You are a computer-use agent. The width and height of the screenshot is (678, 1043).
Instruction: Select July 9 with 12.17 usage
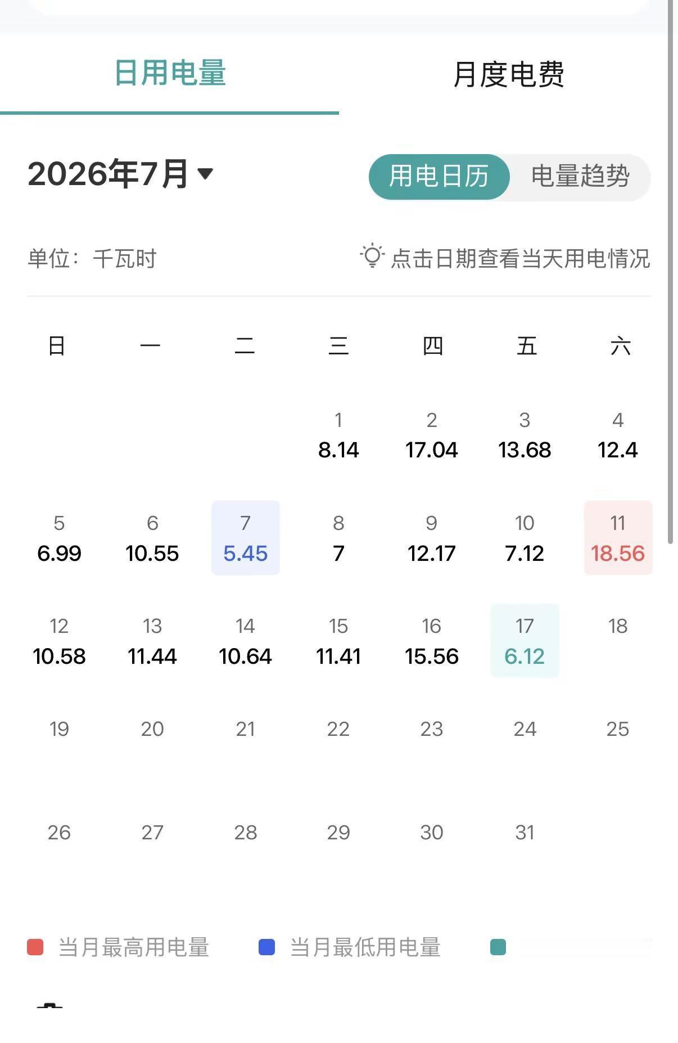click(x=432, y=538)
